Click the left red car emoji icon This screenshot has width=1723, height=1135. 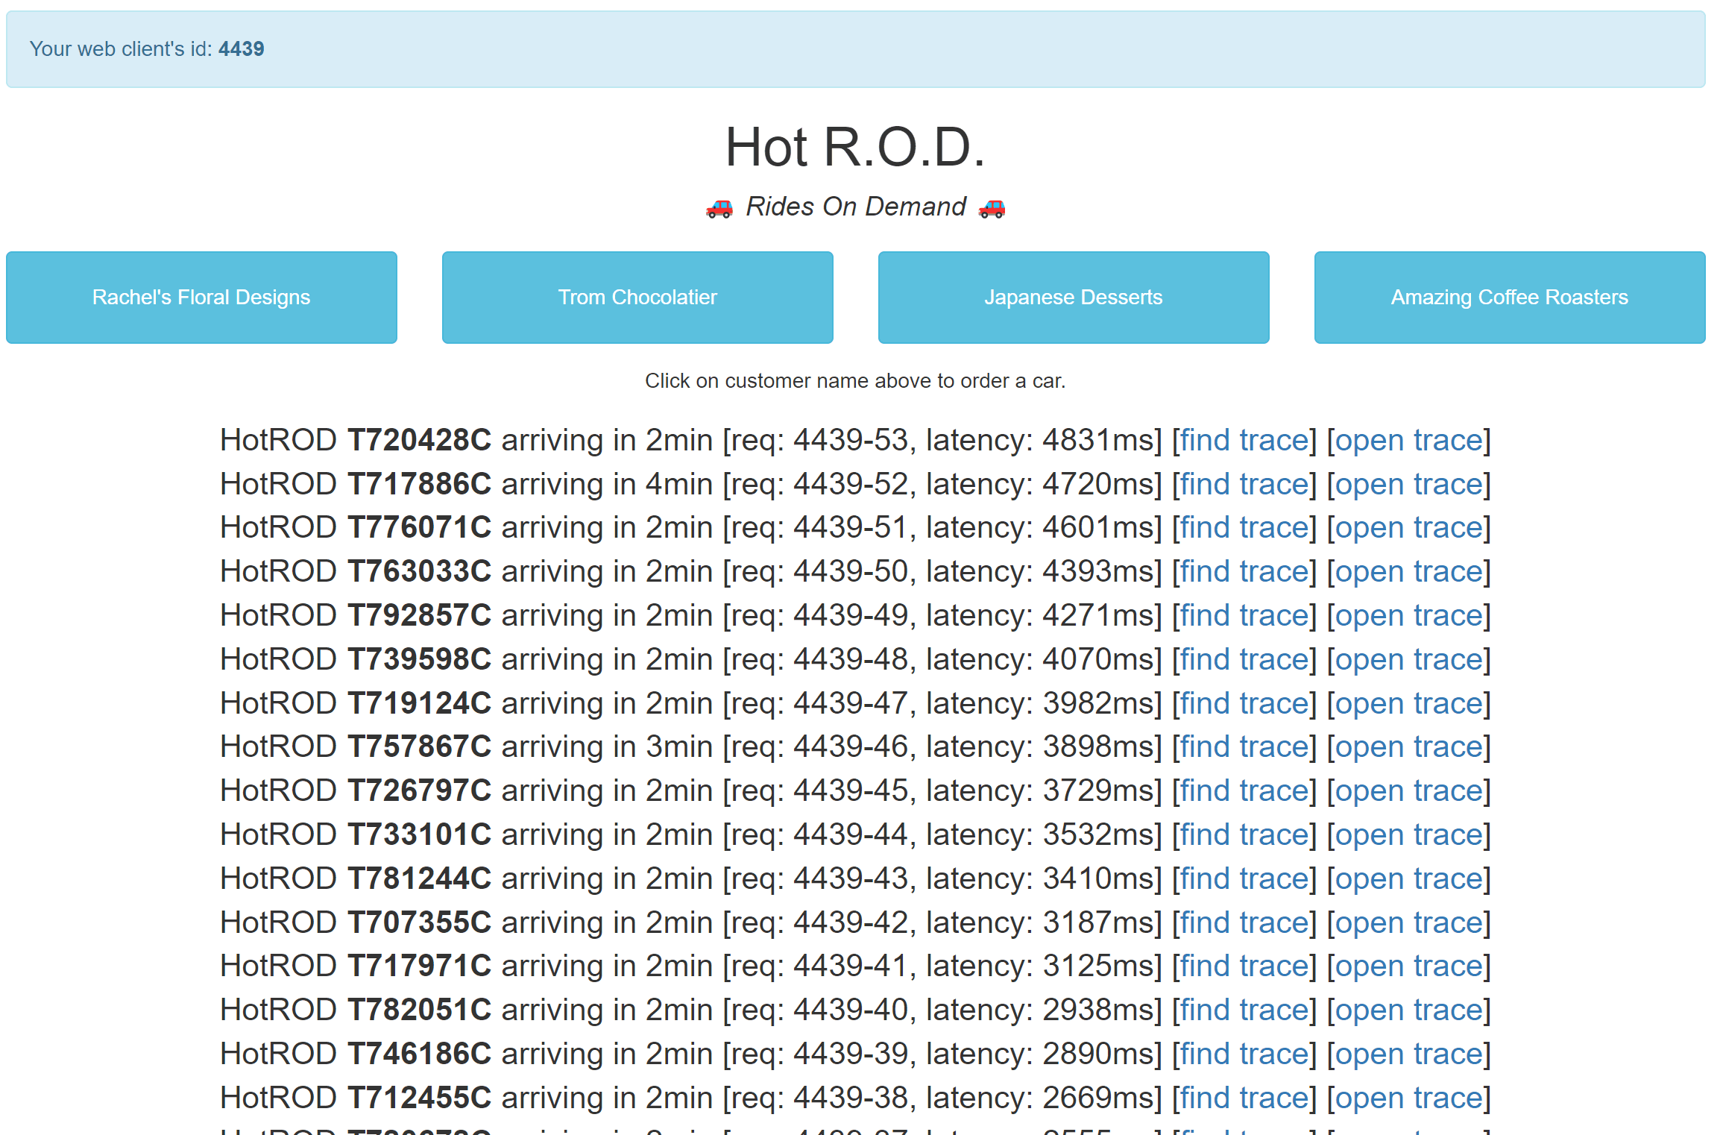coord(719,208)
